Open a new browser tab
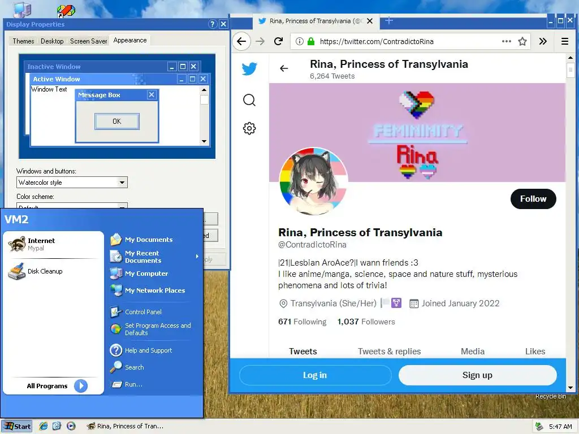 [389, 21]
